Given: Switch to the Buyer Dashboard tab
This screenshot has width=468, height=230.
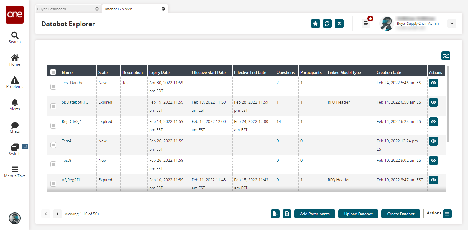Looking at the screenshot, I should tap(65, 9).
